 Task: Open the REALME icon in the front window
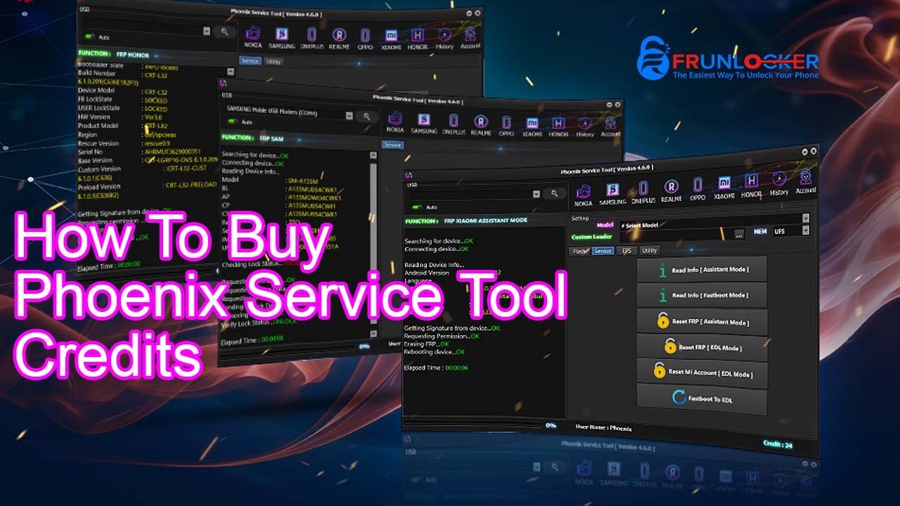[671, 190]
